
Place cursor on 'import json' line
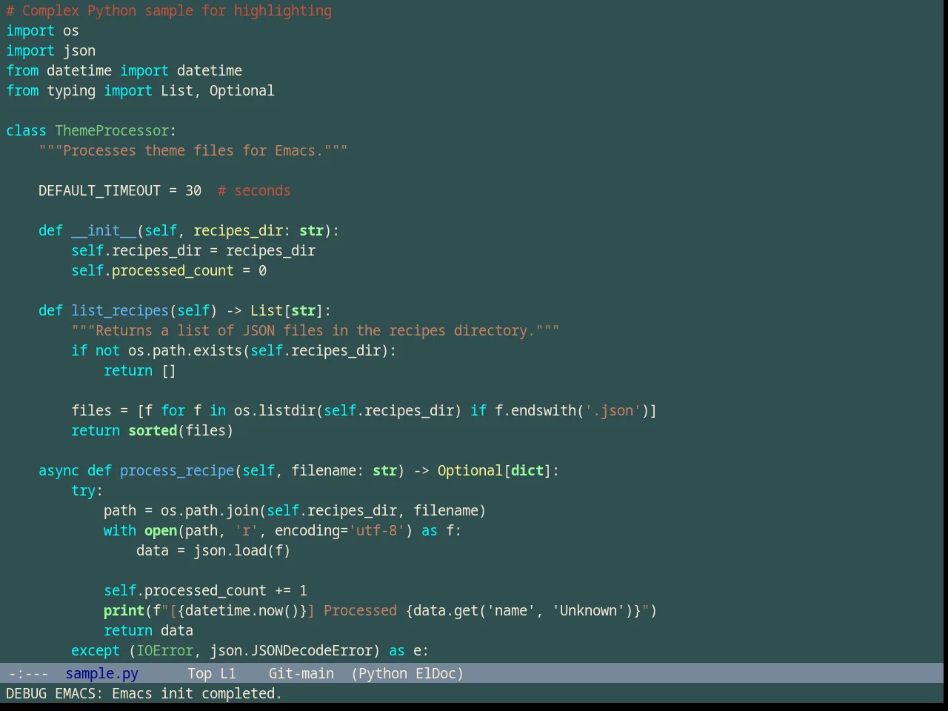point(50,50)
